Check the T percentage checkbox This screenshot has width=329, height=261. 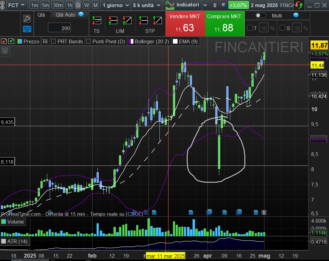pos(250,28)
